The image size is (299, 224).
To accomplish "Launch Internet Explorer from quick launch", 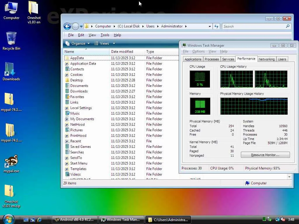I will click(39, 220).
